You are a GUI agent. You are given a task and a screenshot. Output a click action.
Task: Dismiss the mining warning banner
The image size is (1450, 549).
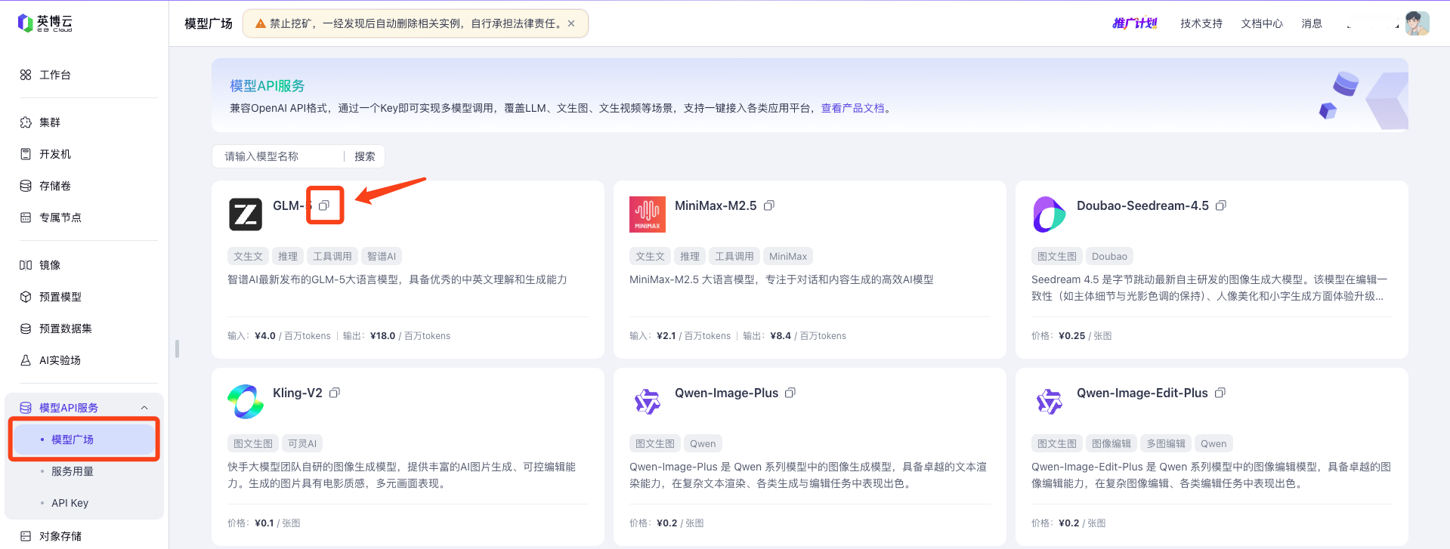(571, 23)
